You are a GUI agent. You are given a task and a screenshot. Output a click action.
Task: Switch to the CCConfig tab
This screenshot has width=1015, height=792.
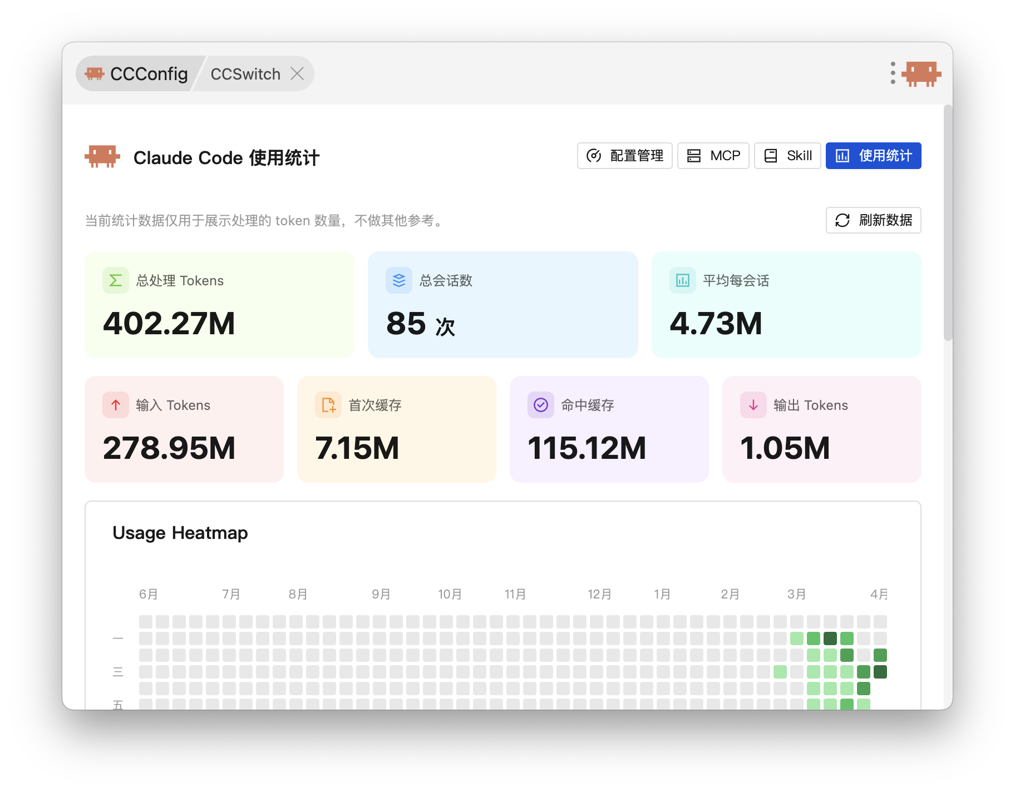137,74
